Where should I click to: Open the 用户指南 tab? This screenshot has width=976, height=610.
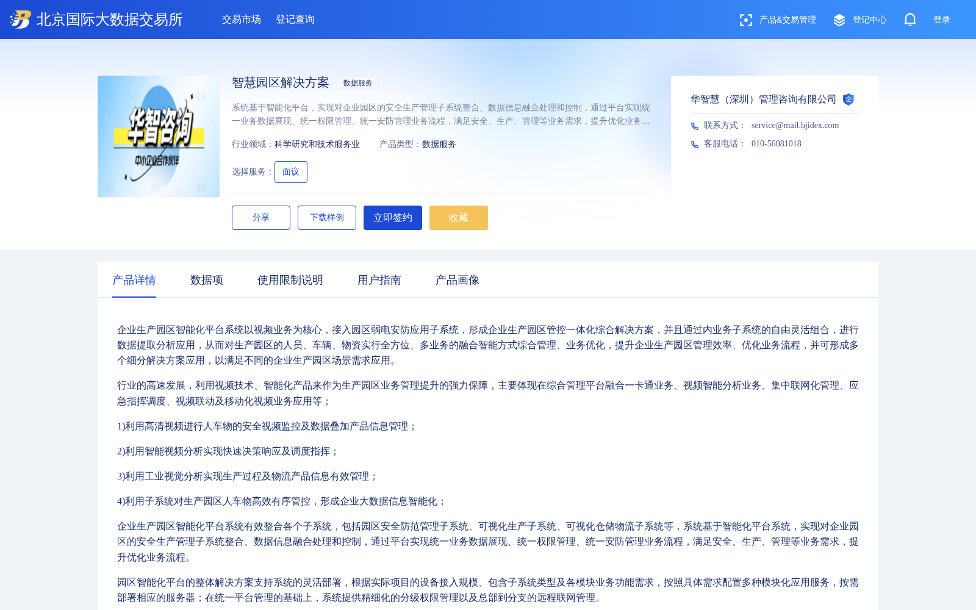click(379, 280)
